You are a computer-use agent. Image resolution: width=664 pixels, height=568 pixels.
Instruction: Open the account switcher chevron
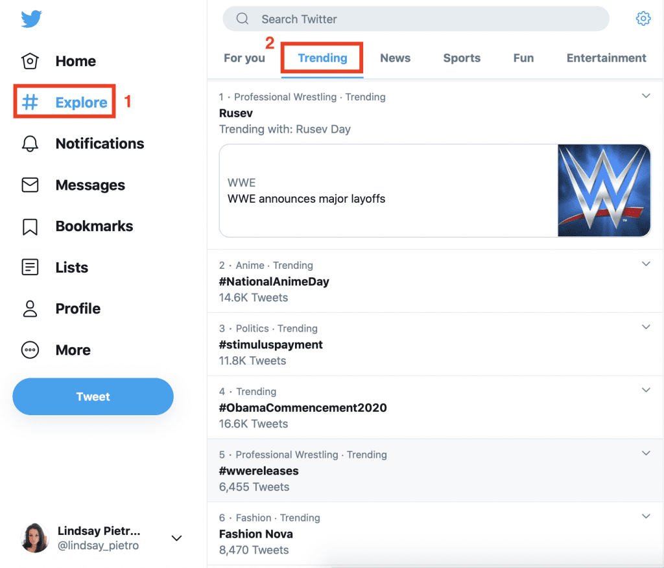tap(176, 538)
